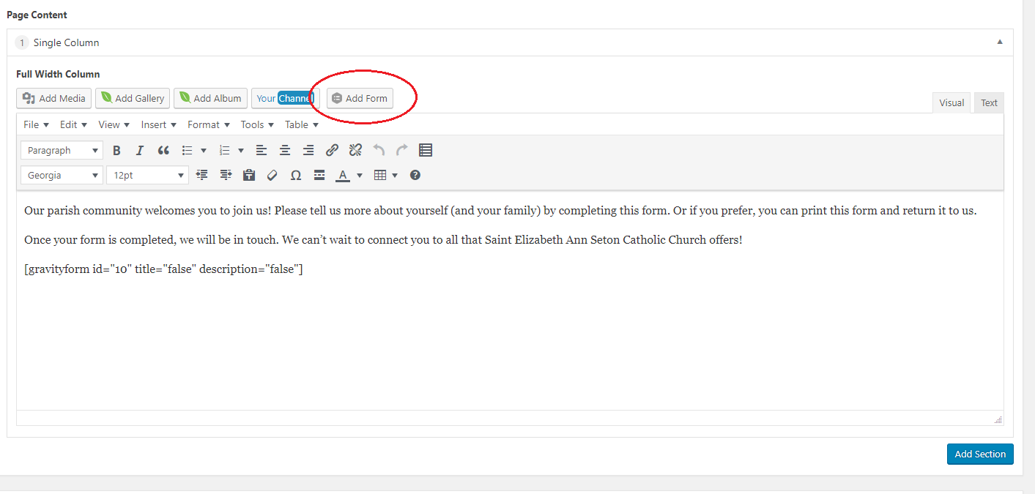Viewport: 1035px width, 494px height.
Task: Toggle bold formatting
Action: click(116, 151)
